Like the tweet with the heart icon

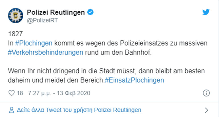pos(12,93)
